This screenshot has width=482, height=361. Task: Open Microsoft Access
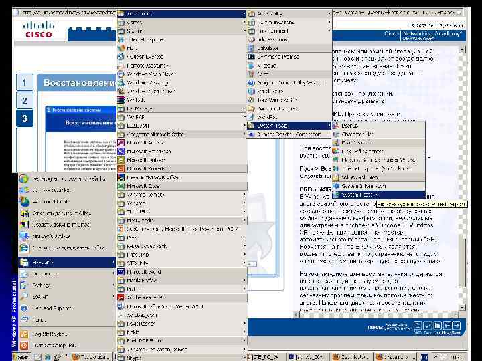click(x=182, y=143)
